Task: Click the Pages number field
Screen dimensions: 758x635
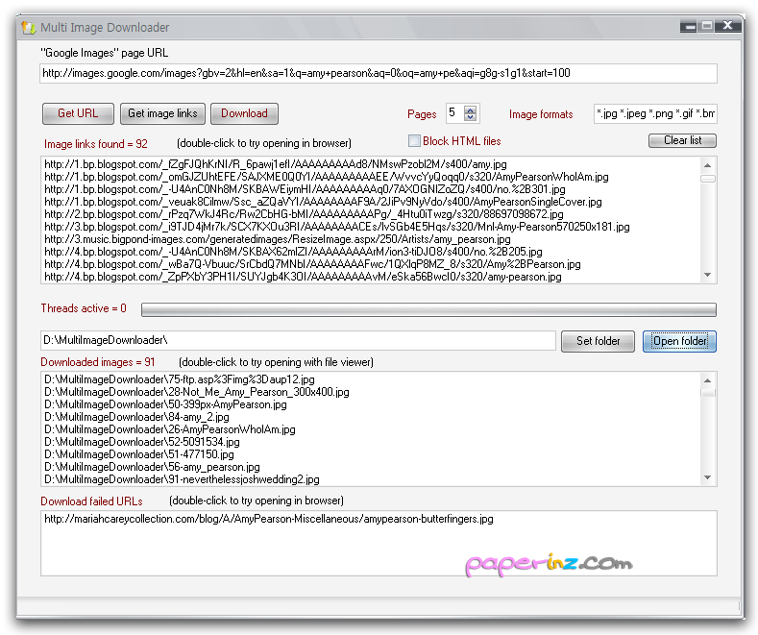Action: (x=454, y=113)
